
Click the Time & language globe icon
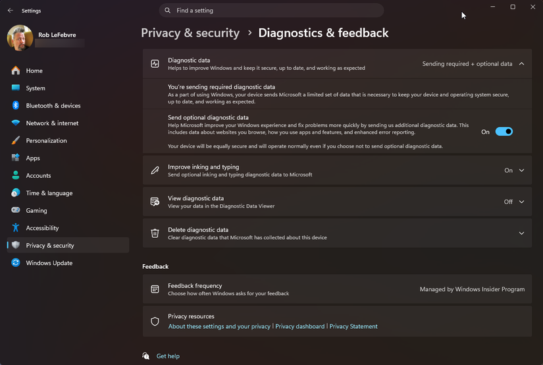[x=16, y=193]
